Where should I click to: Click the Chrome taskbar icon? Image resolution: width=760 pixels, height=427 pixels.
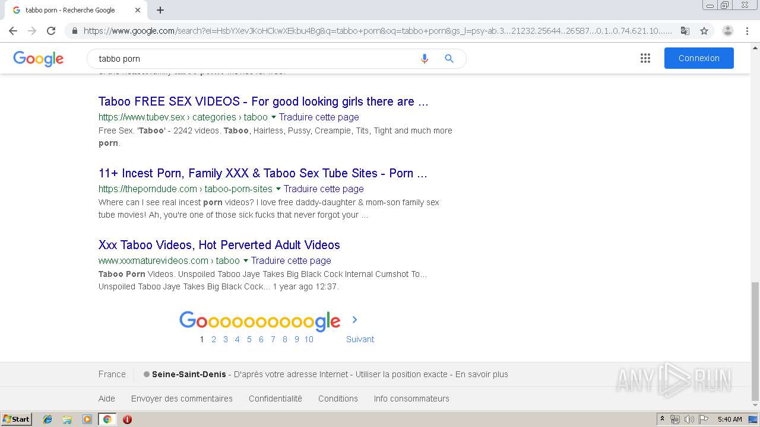pyautogui.click(x=107, y=419)
